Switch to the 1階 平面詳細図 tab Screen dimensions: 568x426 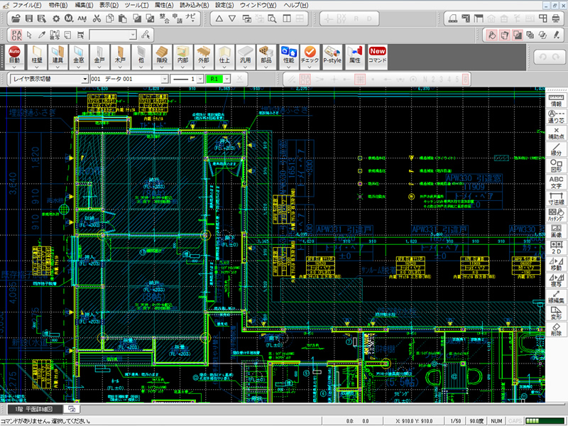tap(35, 410)
